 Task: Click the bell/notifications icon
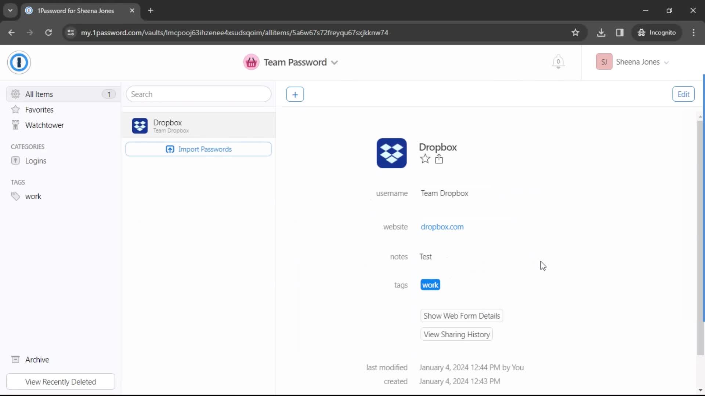click(558, 62)
